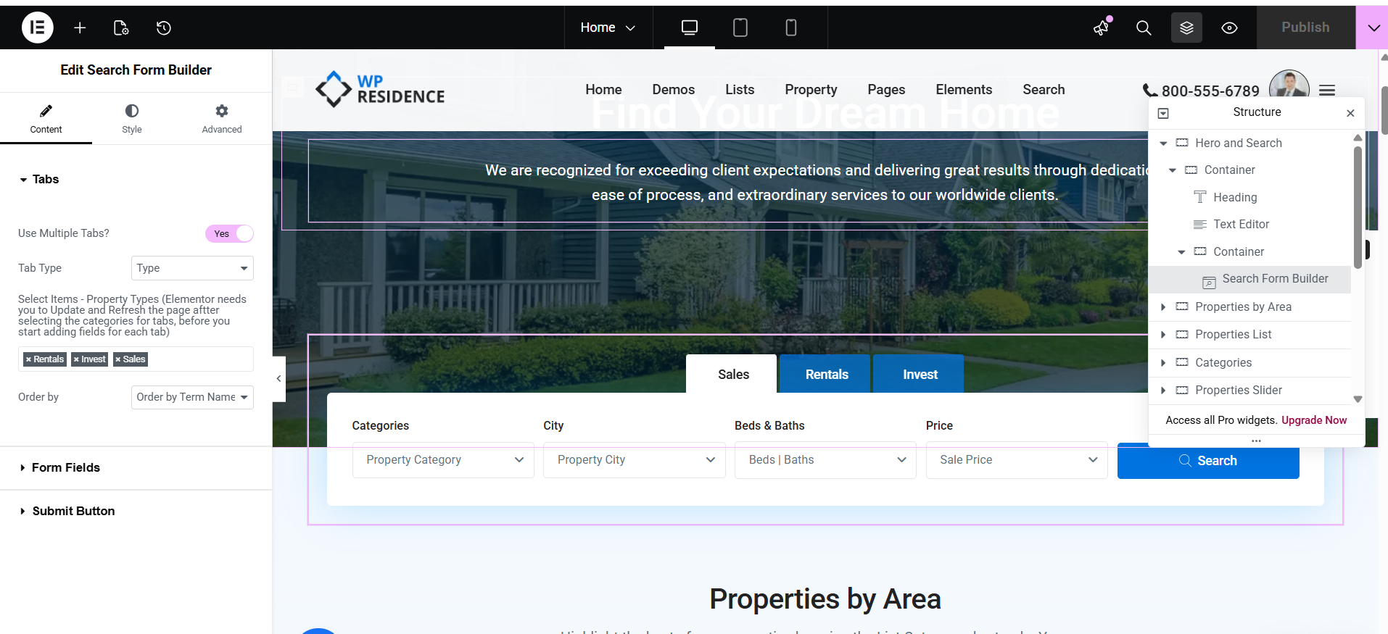The width and height of the screenshot is (1388, 634).
Task: Expand the Form Fields section
Action: pos(65,468)
